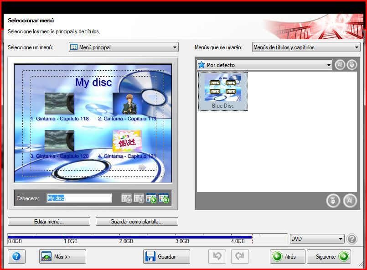This screenshot has height=270, width=367.
Task: Expand options with the 'Más >>' button
Action: coord(62,256)
